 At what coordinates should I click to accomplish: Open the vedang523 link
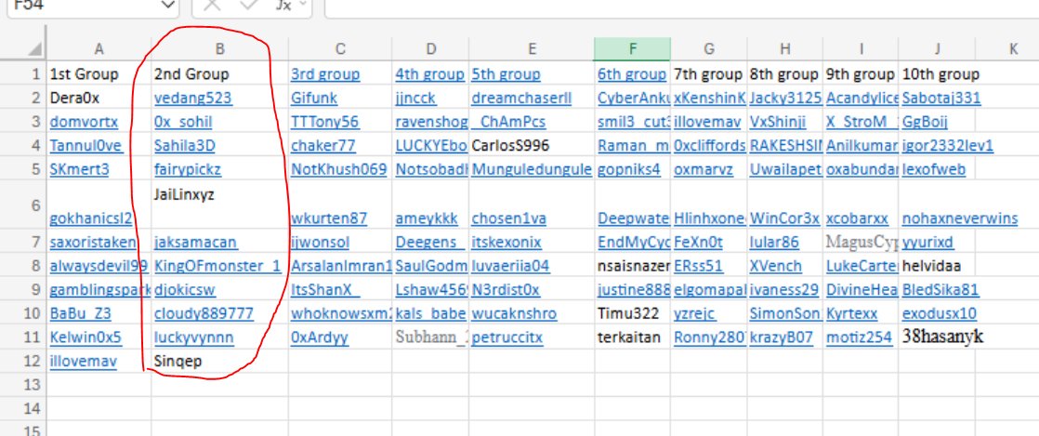192,98
